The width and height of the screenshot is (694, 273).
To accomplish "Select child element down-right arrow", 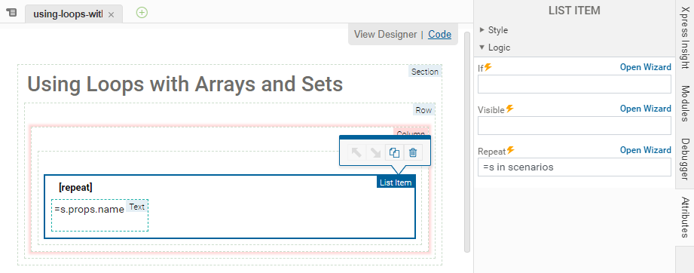I will tap(375, 152).
